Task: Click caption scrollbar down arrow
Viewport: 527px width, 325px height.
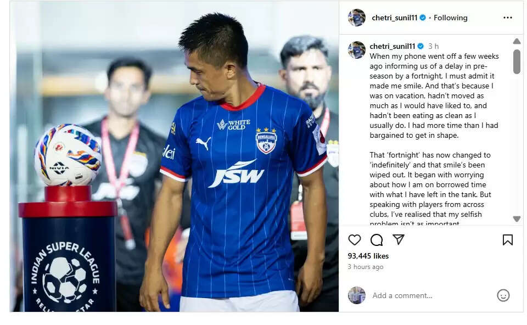Action: 517,218
